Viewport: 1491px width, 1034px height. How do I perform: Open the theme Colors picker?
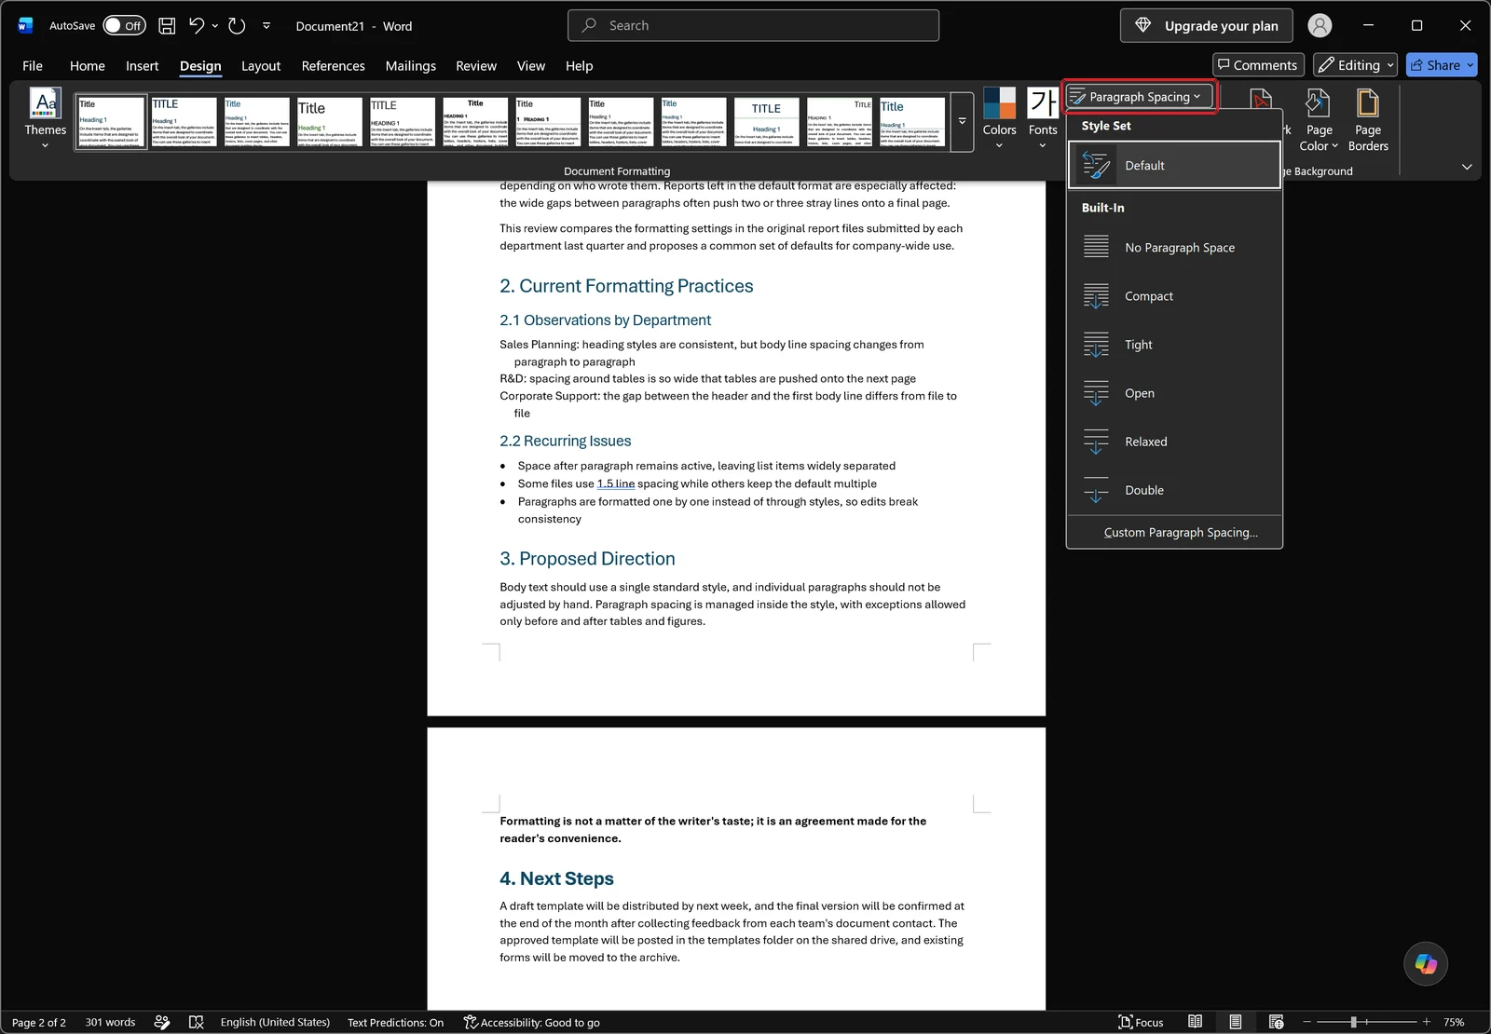tap(999, 117)
